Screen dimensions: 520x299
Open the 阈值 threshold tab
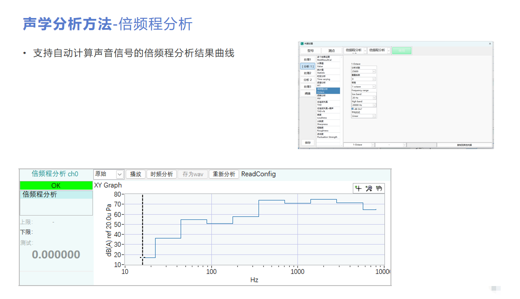307,93
